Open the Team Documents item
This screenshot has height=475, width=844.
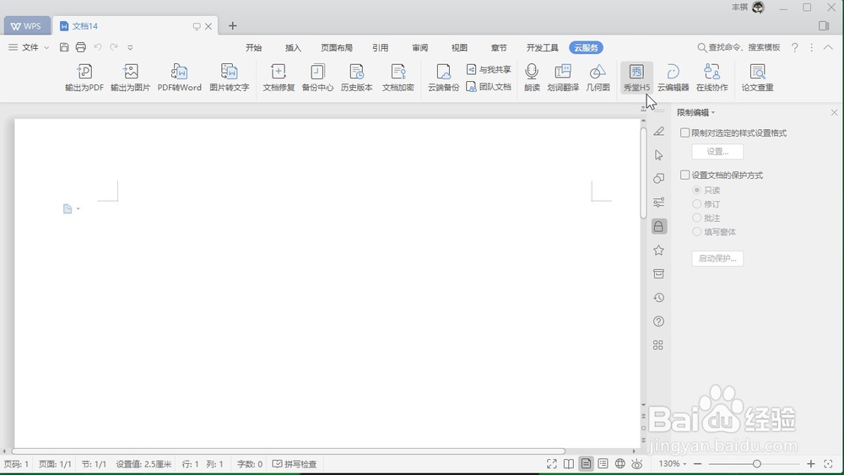pyautogui.click(x=488, y=87)
